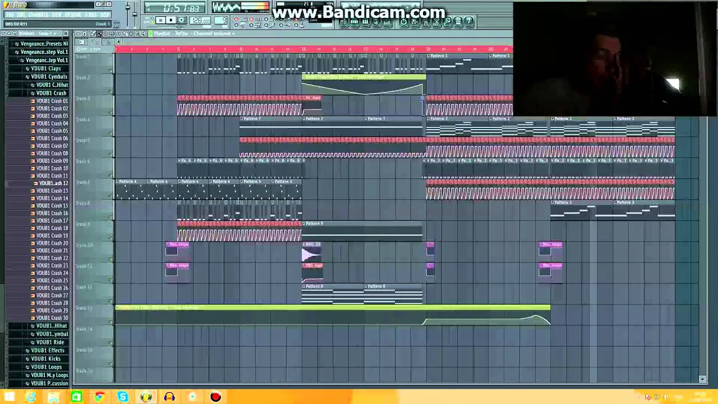
Task: Open the VIEW menu
Action: tap(57, 15)
